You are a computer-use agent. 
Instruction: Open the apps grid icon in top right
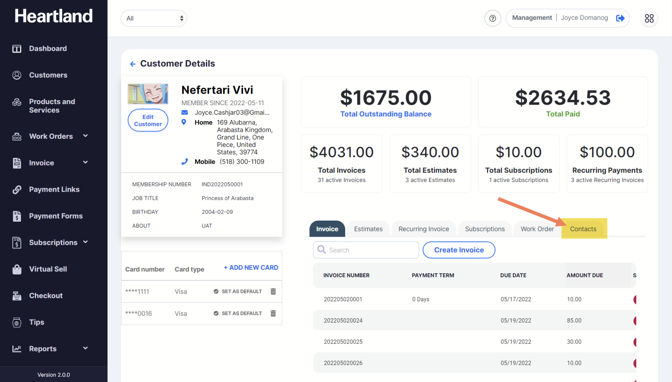click(649, 18)
